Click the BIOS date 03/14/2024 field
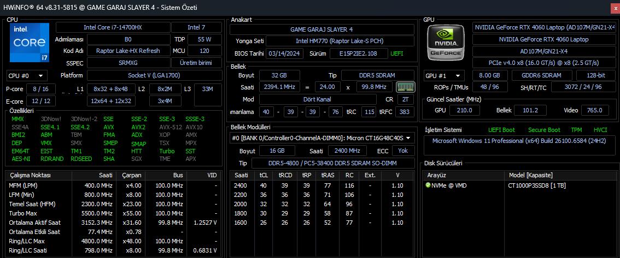 click(x=284, y=53)
